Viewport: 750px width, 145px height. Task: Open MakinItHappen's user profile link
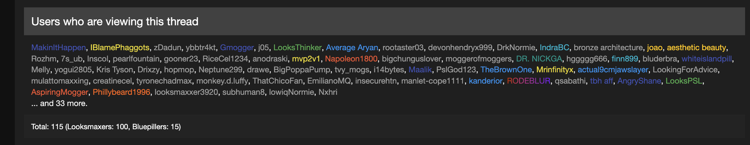(58, 47)
